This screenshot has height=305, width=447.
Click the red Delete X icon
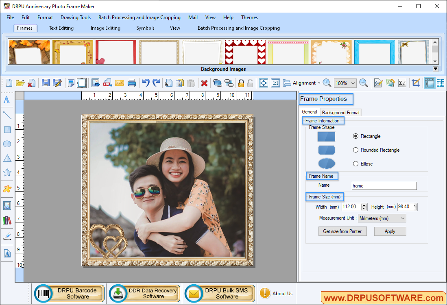(204, 83)
